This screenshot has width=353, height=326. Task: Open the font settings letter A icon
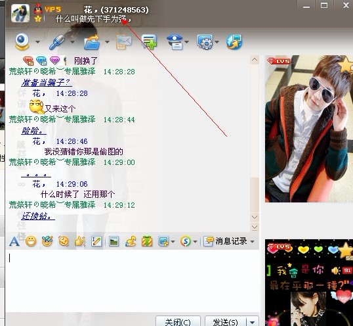tap(14, 241)
